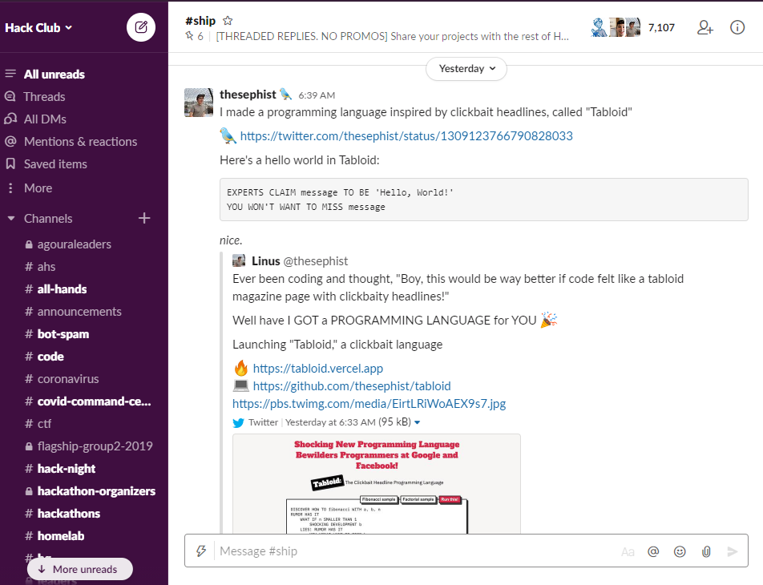Open the #homelab channel
This screenshot has width=763, height=585.
[60, 535]
